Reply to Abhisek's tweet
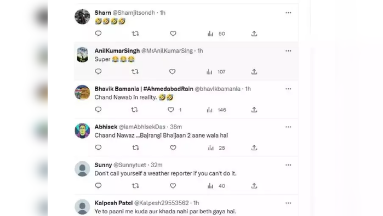Image resolution: width=383 pixels, height=216 pixels. click(x=98, y=147)
